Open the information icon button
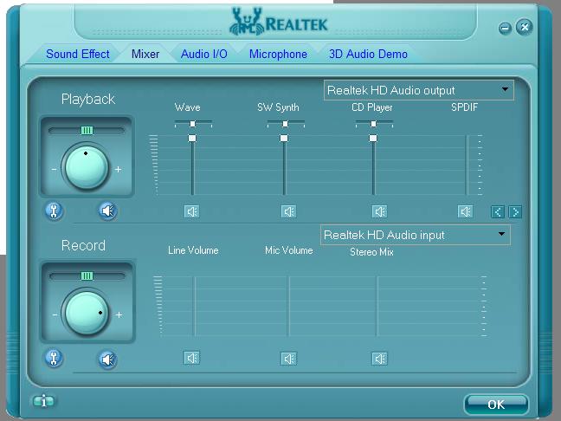561x421 pixels. pyautogui.click(x=43, y=401)
